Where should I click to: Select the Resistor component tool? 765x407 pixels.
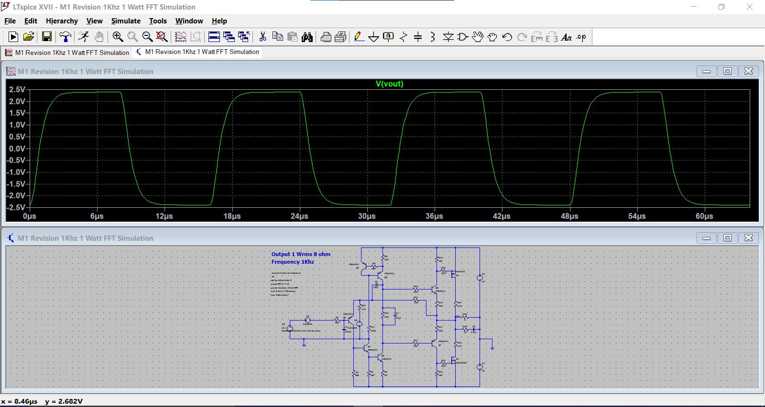point(404,37)
